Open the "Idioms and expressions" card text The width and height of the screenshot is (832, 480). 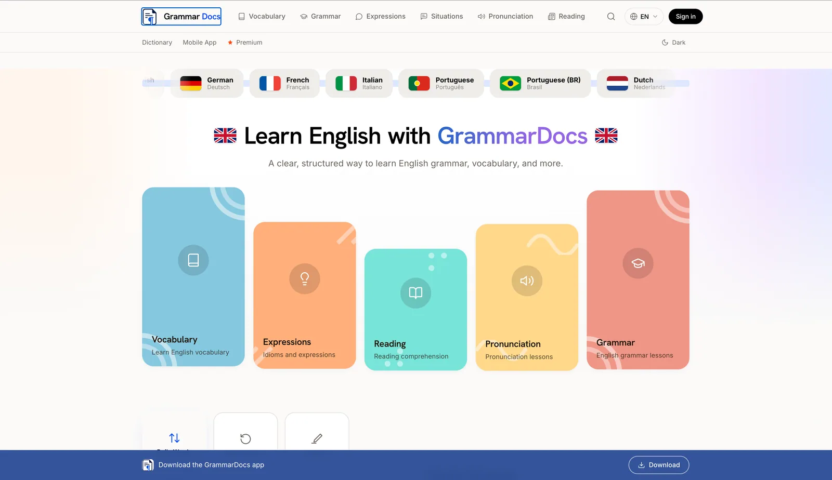(299, 355)
